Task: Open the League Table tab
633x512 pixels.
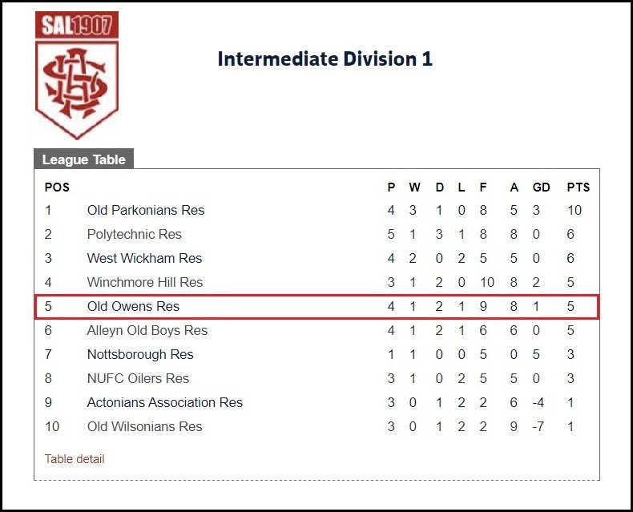Action: tap(83, 159)
